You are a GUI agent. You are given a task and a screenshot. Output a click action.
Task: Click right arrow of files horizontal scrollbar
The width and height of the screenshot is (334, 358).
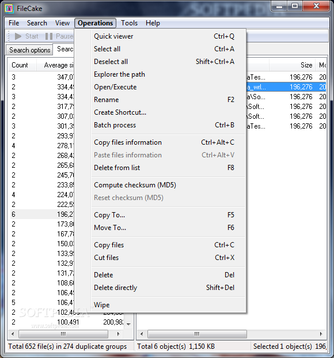321,334
